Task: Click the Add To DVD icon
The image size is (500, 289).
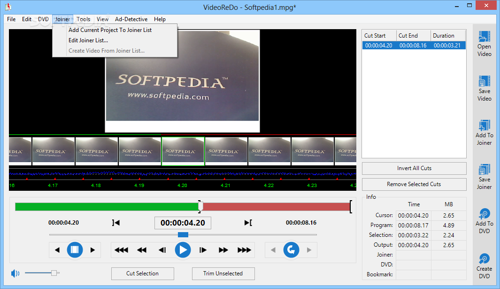Action: click(484, 214)
